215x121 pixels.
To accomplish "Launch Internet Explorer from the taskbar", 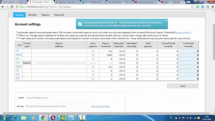I will [14, 118].
